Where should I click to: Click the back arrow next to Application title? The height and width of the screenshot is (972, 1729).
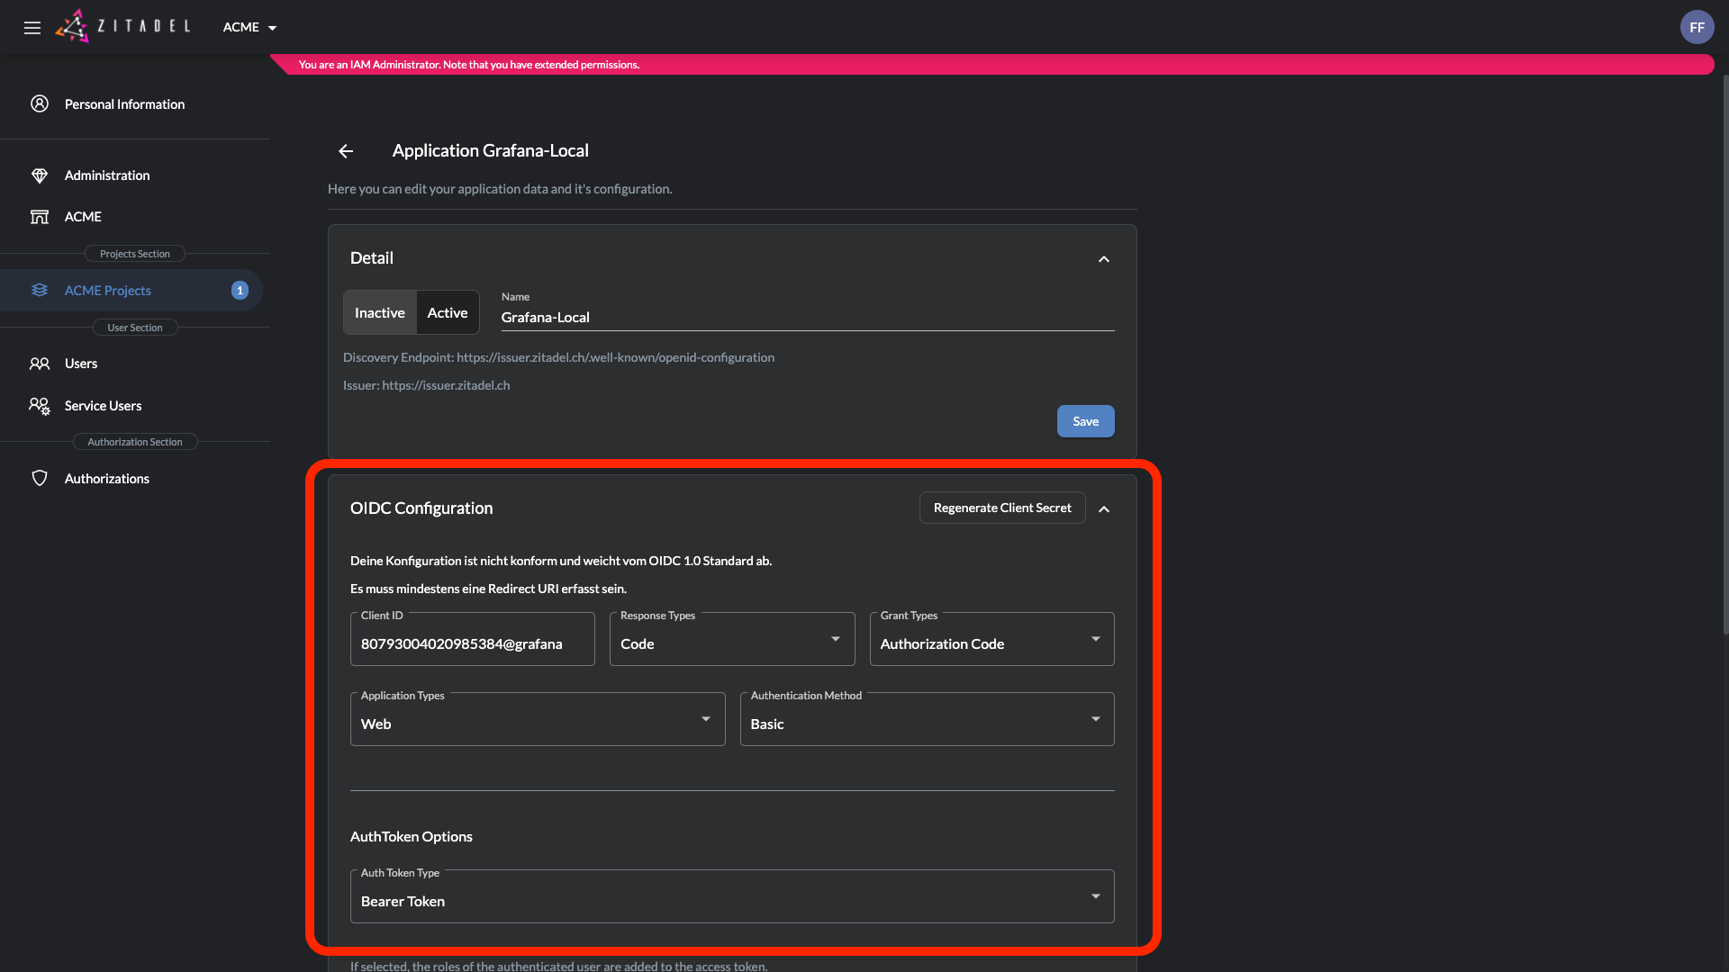point(346,151)
